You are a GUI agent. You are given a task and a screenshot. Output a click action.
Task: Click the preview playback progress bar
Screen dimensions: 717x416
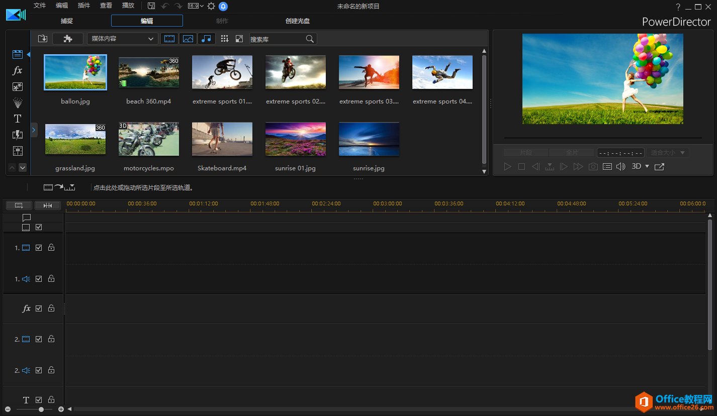[603, 138]
